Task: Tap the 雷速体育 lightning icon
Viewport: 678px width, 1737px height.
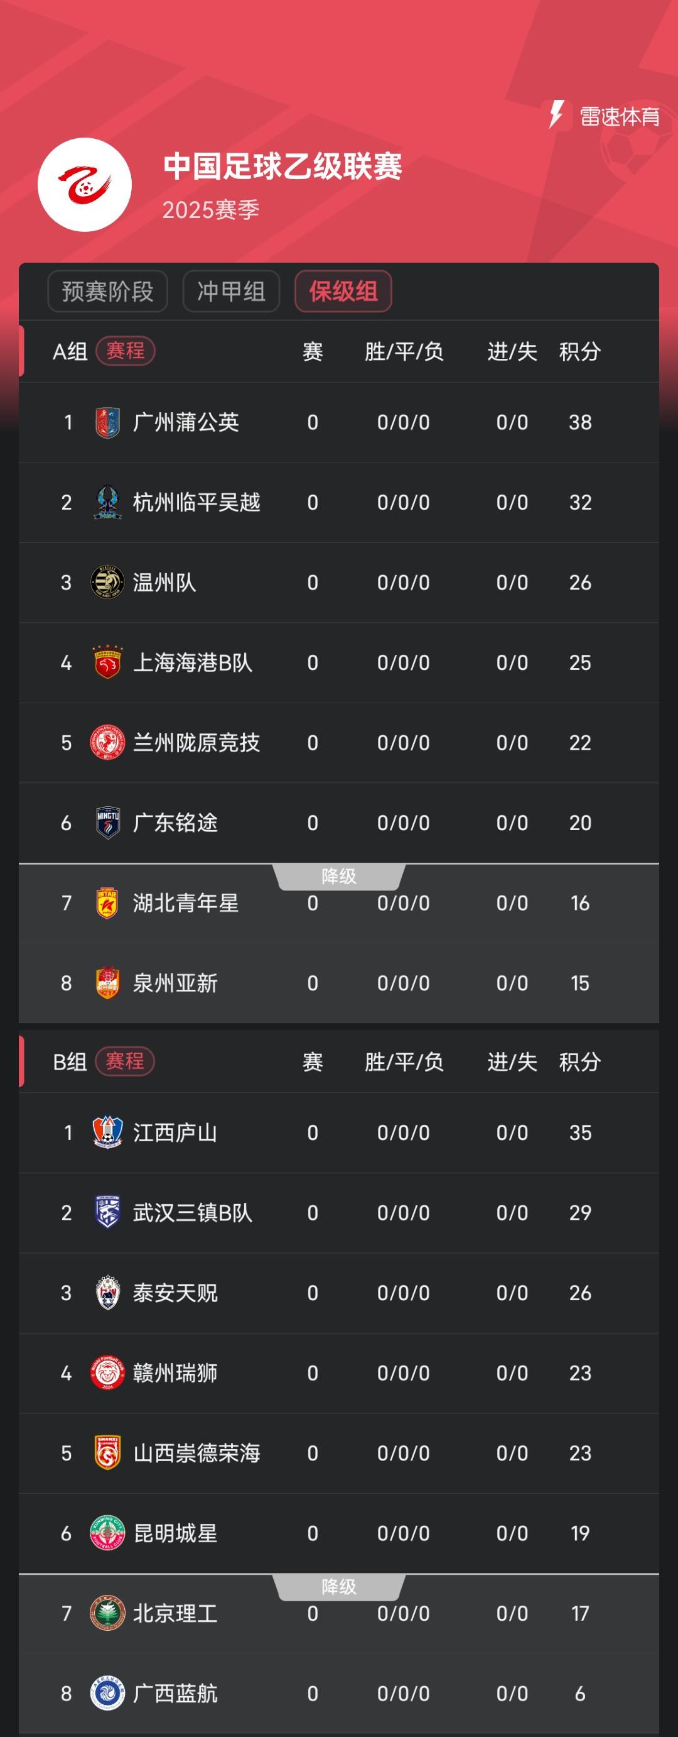Action: (556, 115)
